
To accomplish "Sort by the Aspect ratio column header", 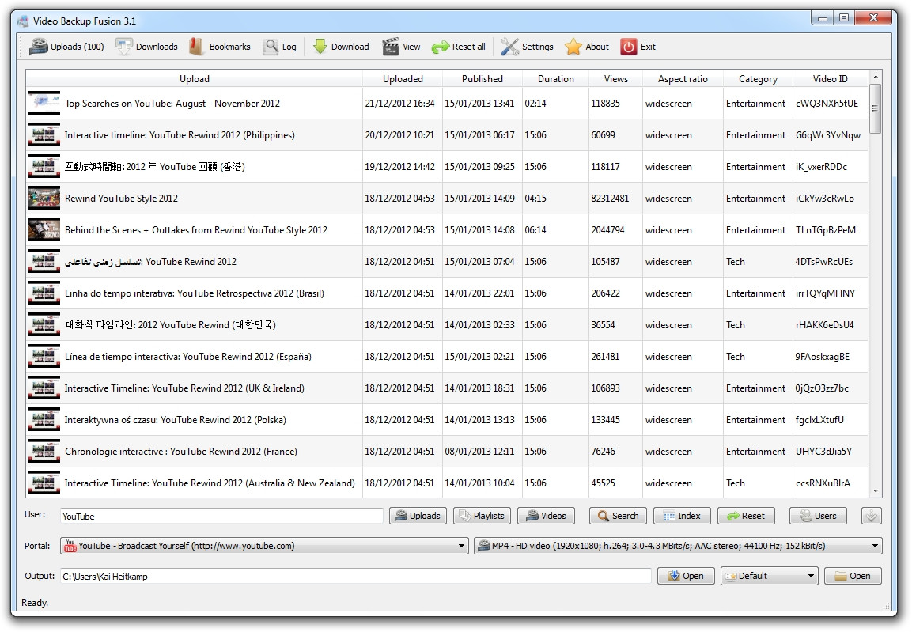I will (683, 79).
